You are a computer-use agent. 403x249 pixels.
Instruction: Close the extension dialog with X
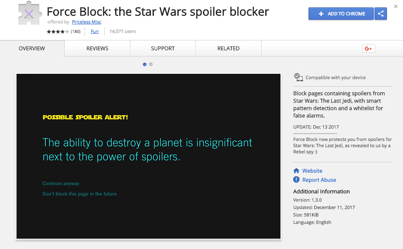pos(396,6)
